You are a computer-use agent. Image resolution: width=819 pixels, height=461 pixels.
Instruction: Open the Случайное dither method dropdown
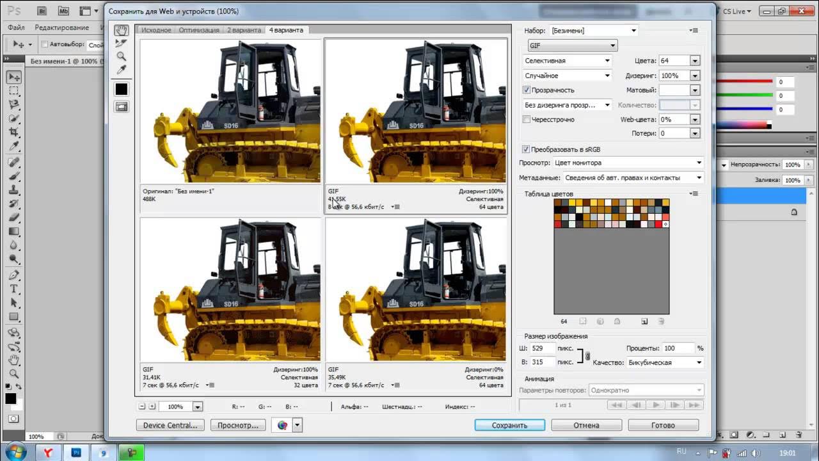567,76
